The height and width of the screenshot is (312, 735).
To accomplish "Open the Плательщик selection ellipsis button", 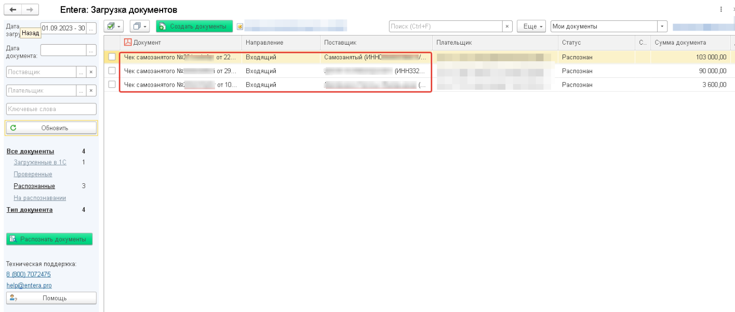I will [81, 90].
